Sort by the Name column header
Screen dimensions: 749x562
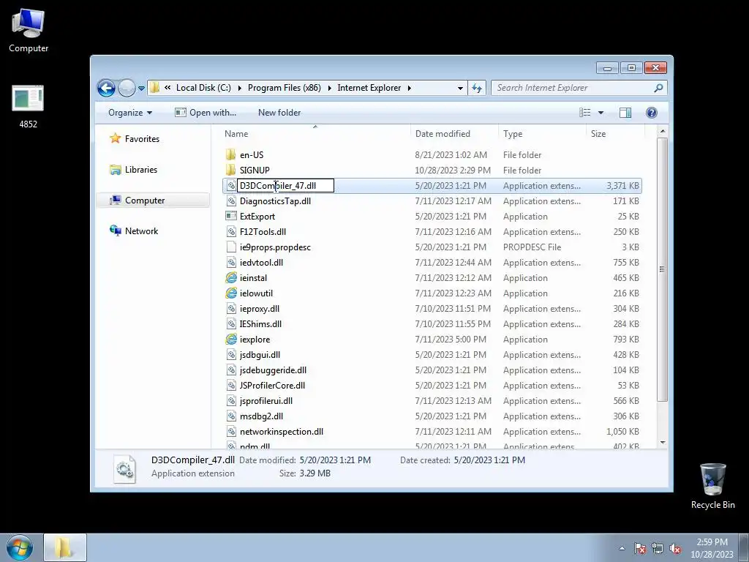point(236,134)
